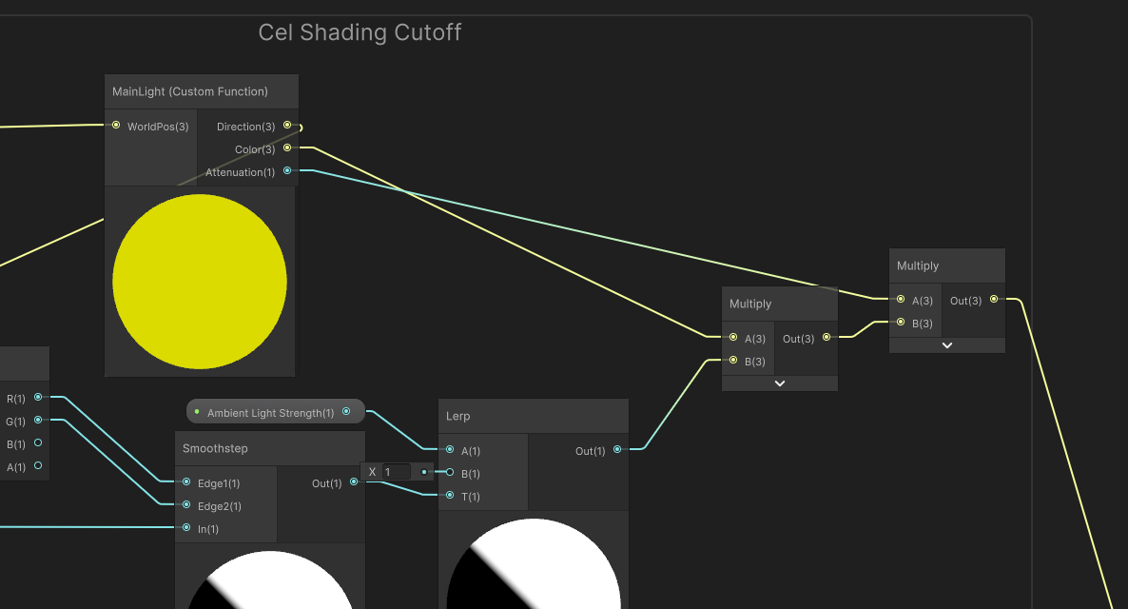The width and height of the screenshot is (1128, 609).
Task: Select the MainLight (Custom Function) node header
Action: click(201, 90)
